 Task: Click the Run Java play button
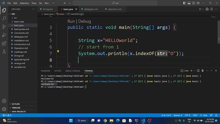pyautogui.click(x=200, y=9)
